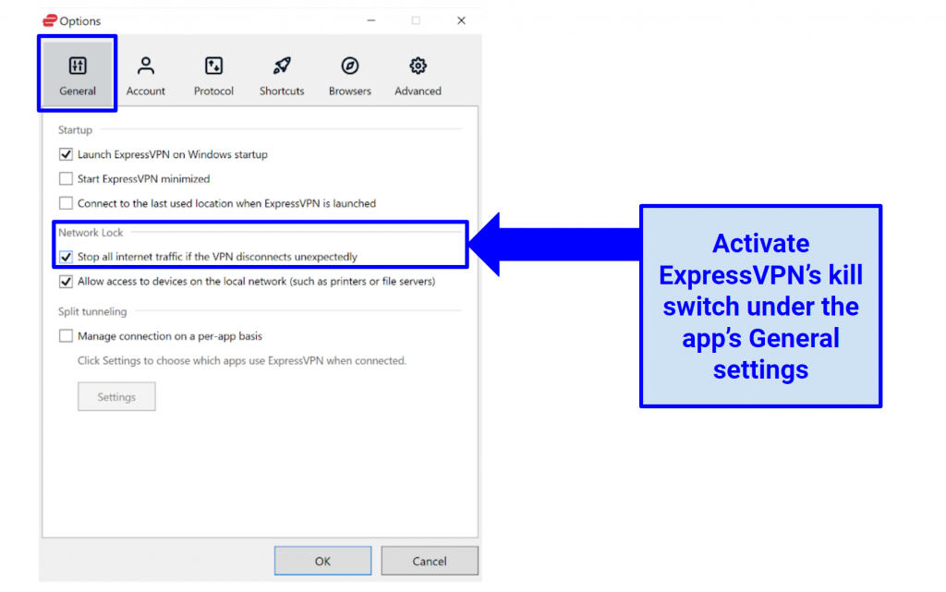The height and width of the screenshot is (592, 946).
Task: Click the Network Lock section heading
Action: point(91,233)
